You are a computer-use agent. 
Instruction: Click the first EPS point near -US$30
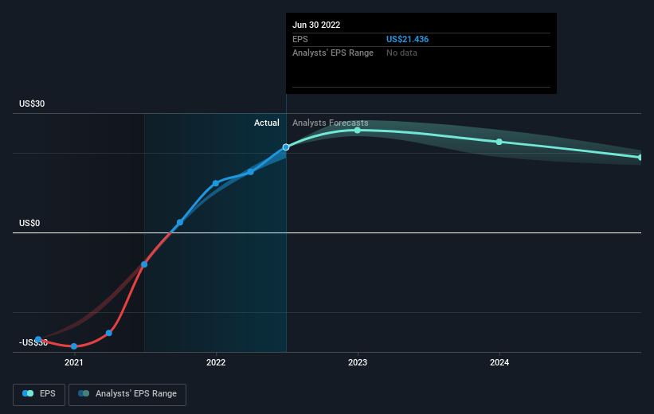[x=38, y=339]
